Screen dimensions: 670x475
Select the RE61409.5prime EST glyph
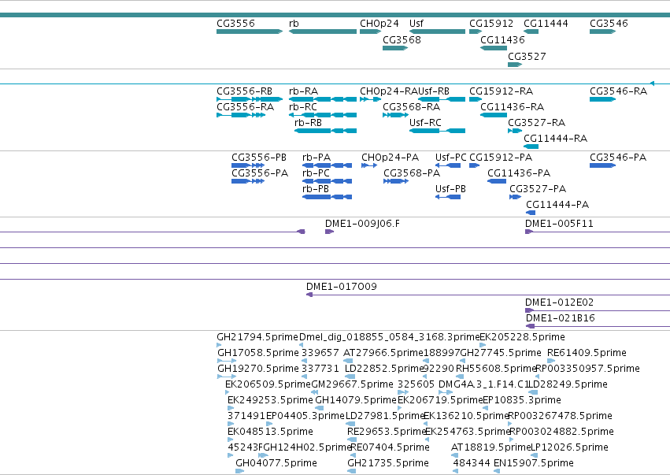coord(551,361)
